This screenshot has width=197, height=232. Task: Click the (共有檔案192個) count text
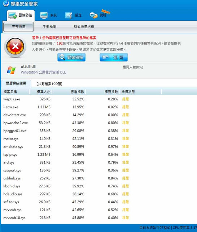point(49,84)
